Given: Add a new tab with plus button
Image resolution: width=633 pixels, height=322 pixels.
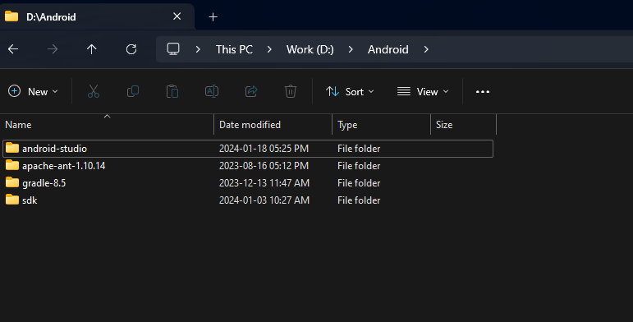Looking at the screenshot, I should pos(213,17).
